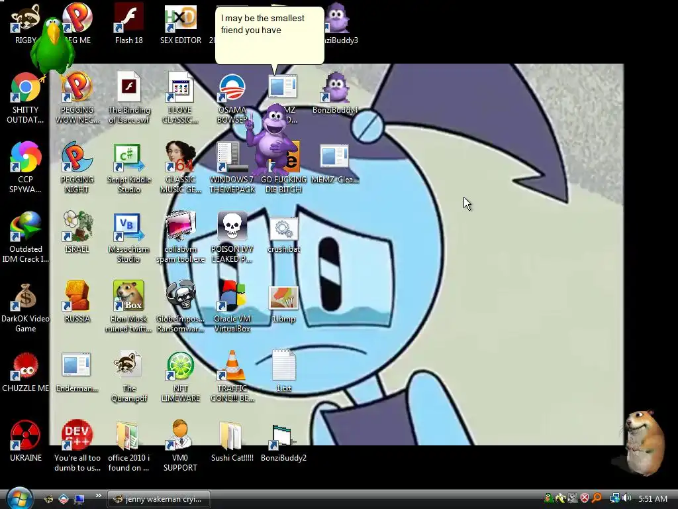Viewport: 678px width, 509px height.
Task: Open the radiation symbol desktop shortcut
Action: point(25,442)
